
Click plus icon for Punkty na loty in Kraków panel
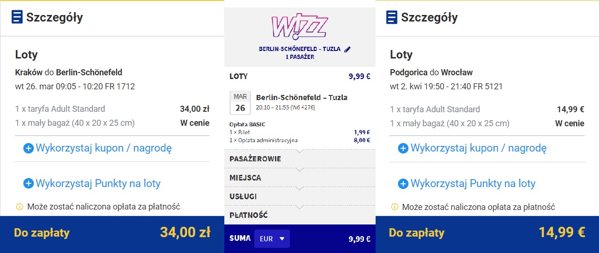29,184
